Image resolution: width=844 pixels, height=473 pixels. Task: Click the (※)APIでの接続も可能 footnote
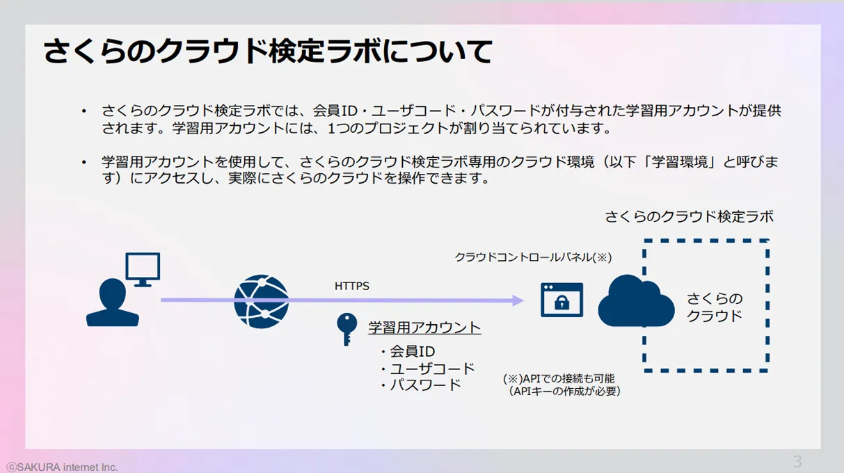click(x=559, y=379)
